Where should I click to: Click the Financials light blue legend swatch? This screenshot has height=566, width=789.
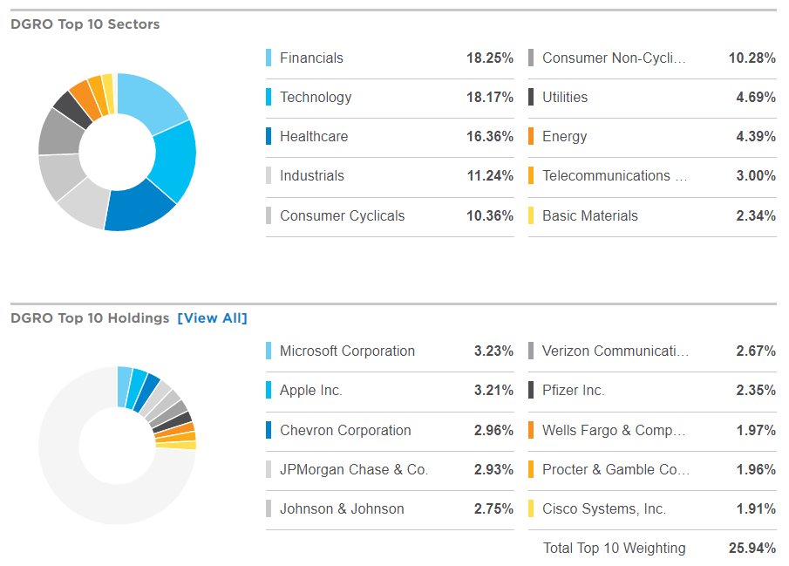(269, 58)
